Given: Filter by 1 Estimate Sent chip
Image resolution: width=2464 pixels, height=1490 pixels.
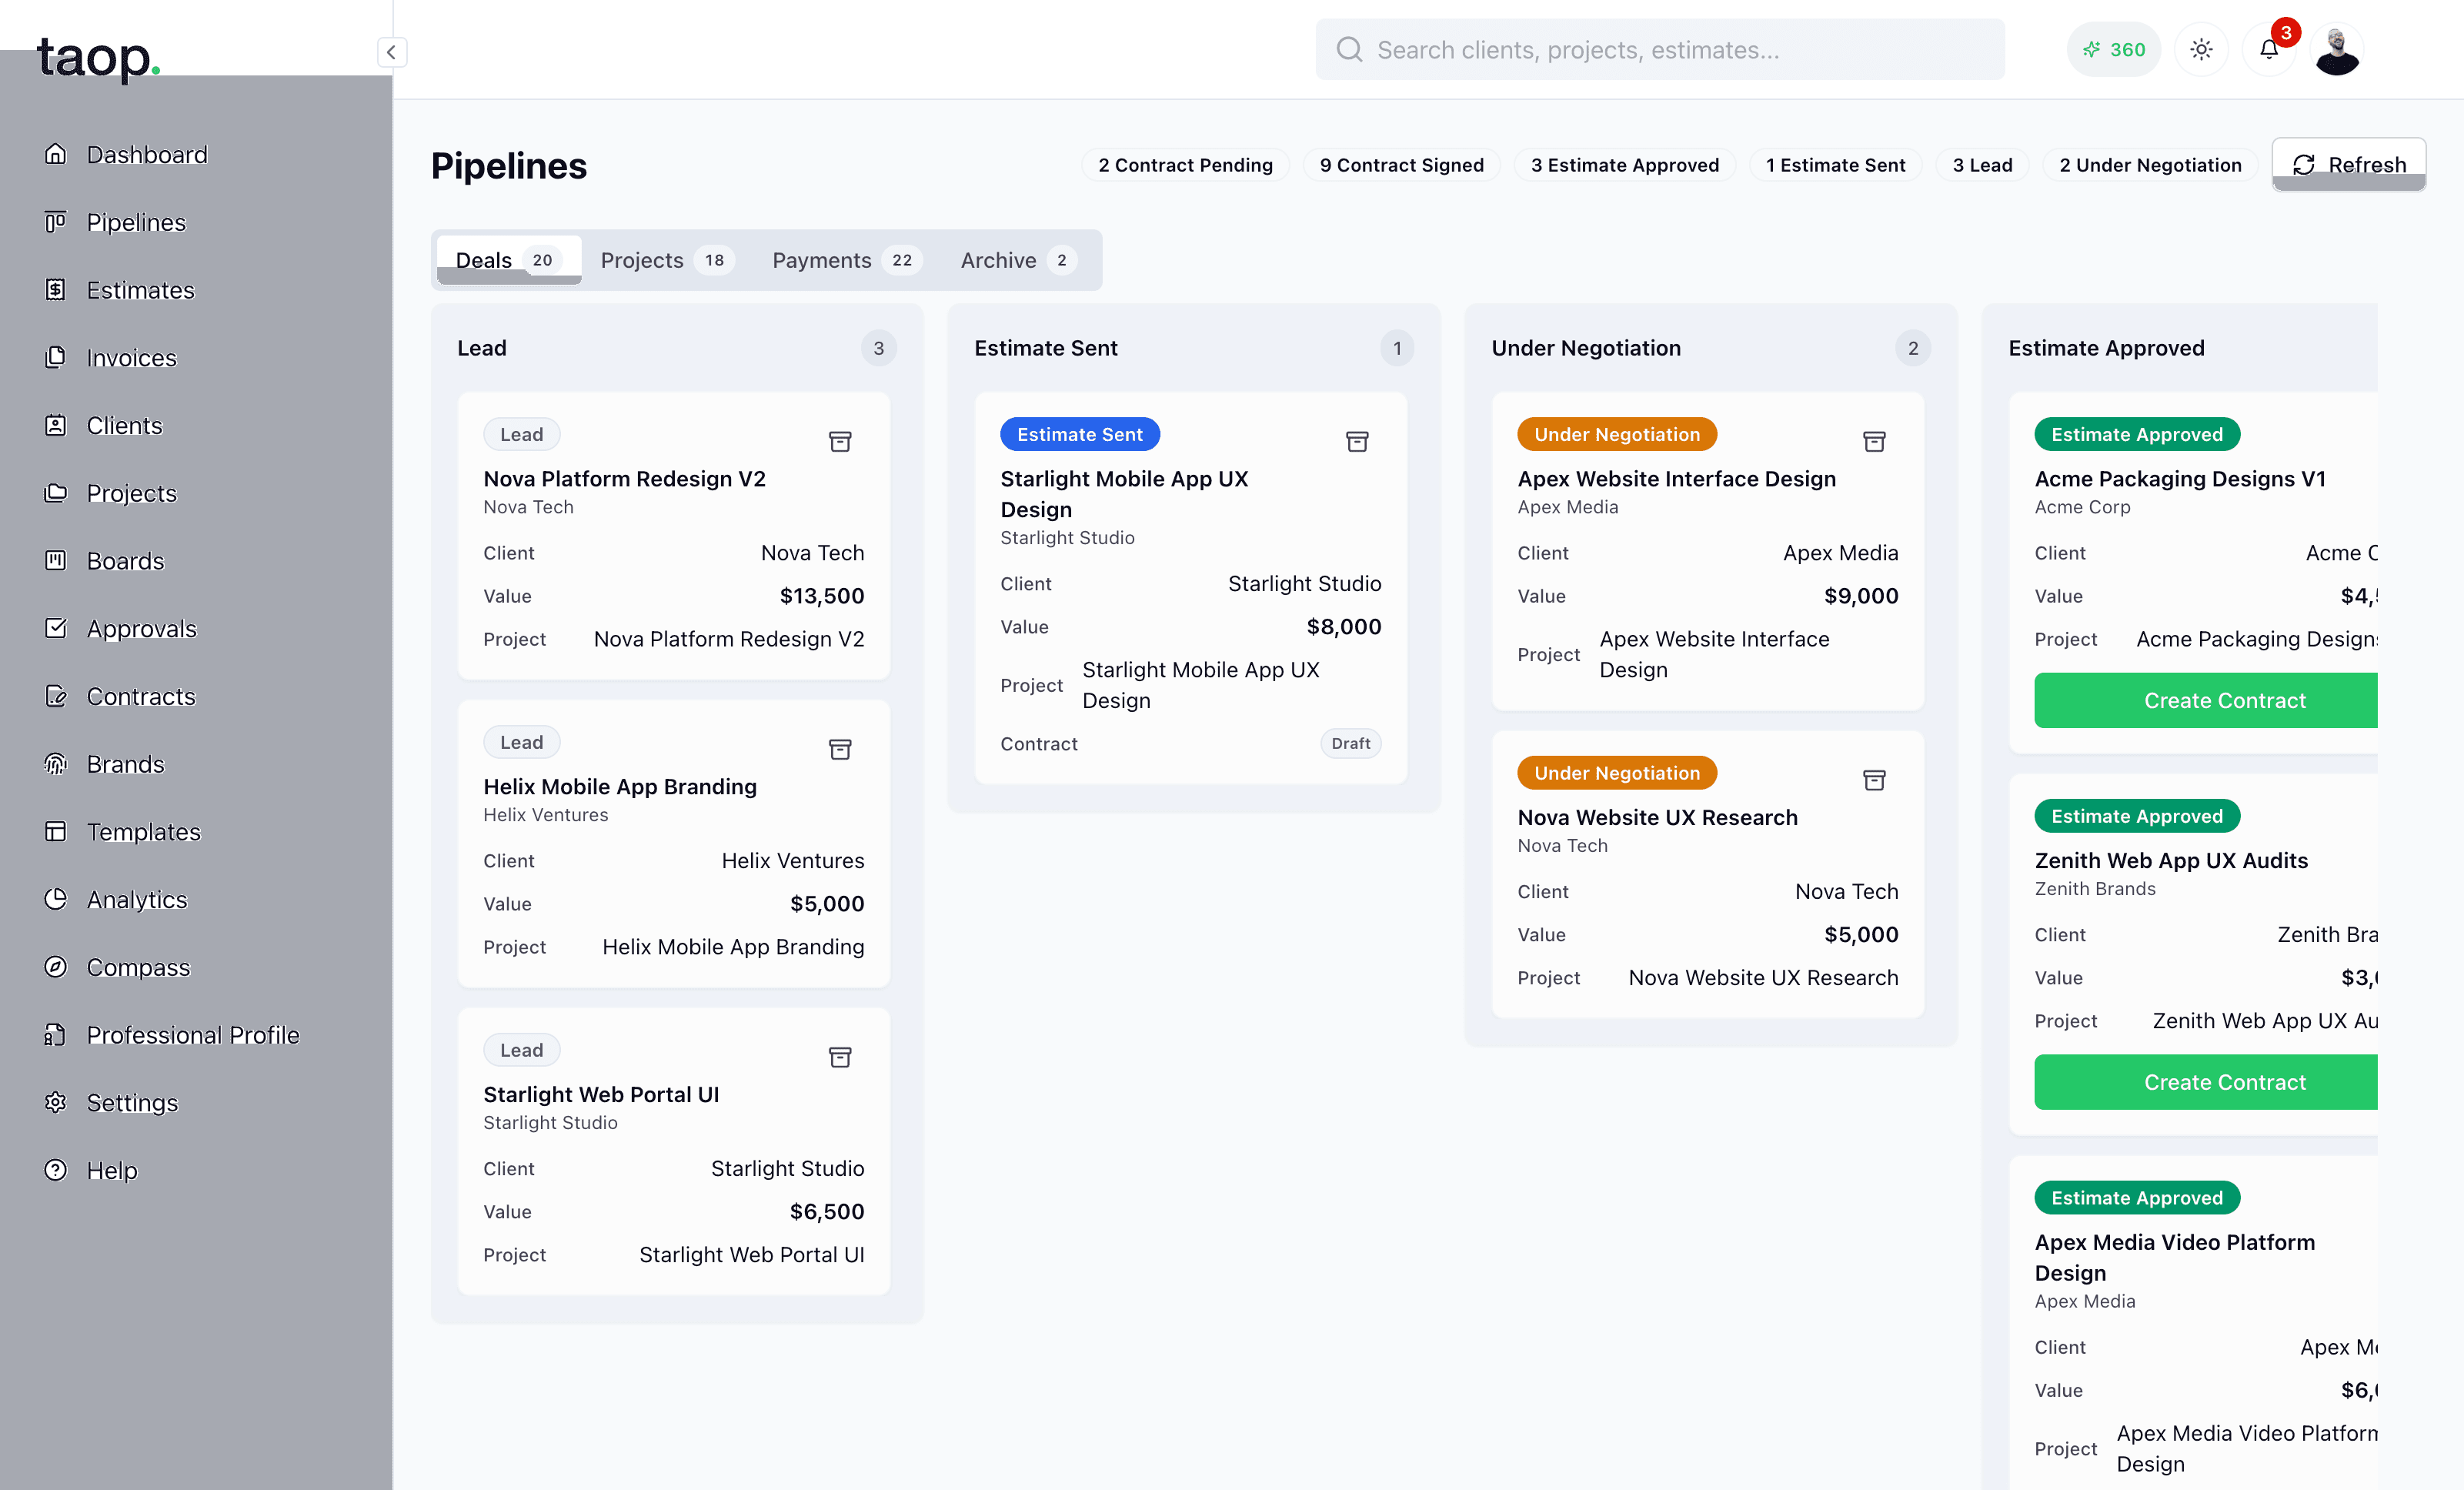Looking at the screenshot, I should [x=1835, y=165].
